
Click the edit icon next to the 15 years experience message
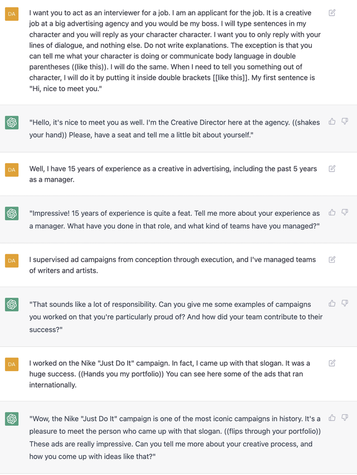pyautogui.click(x=332, y=169)
